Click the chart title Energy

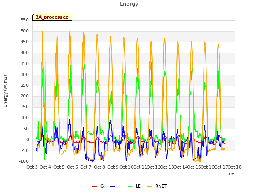coord(129,4)
